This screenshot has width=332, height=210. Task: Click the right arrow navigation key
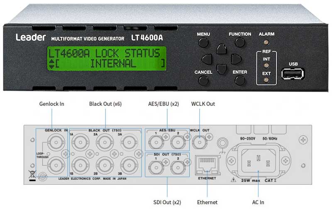click(x=236, y=59)
